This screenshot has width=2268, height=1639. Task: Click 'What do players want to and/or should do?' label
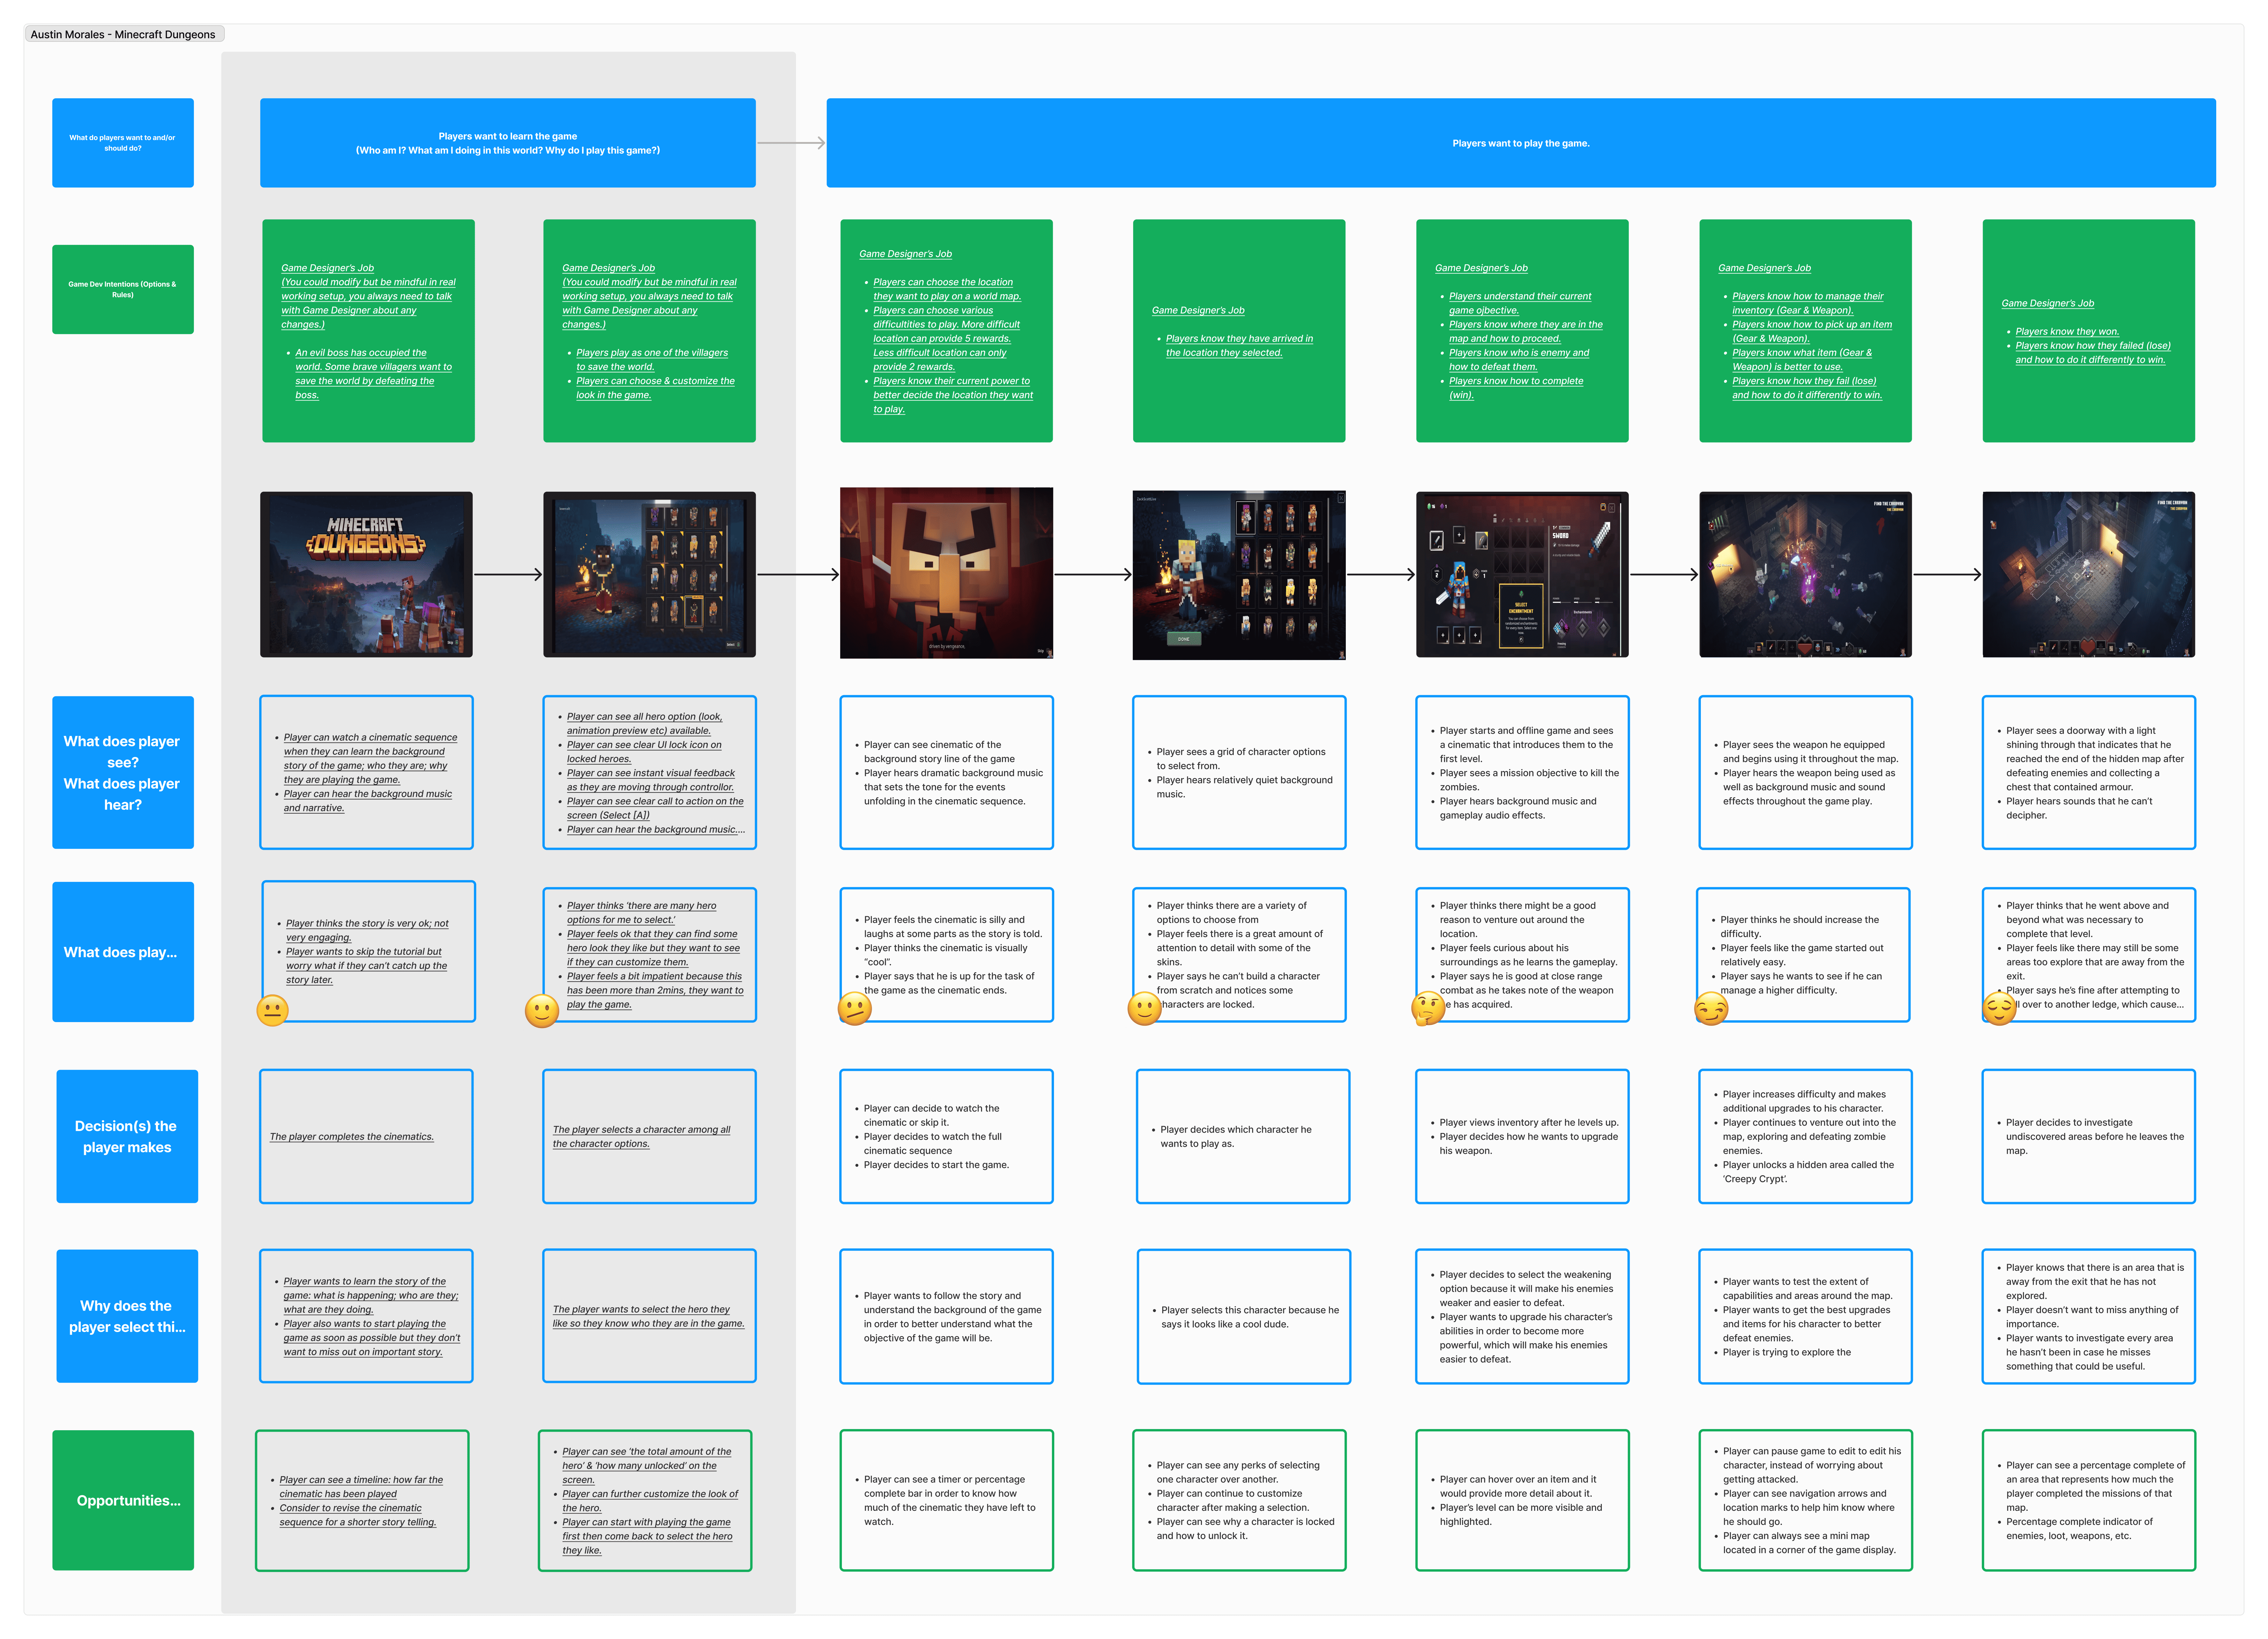(123, 143)
